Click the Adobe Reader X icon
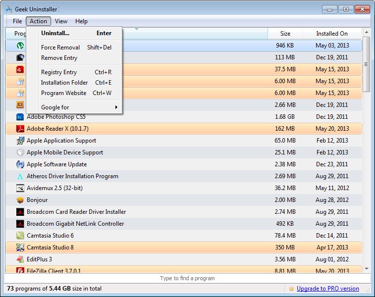This screenshot has width=375, height=297. [20, 129]
